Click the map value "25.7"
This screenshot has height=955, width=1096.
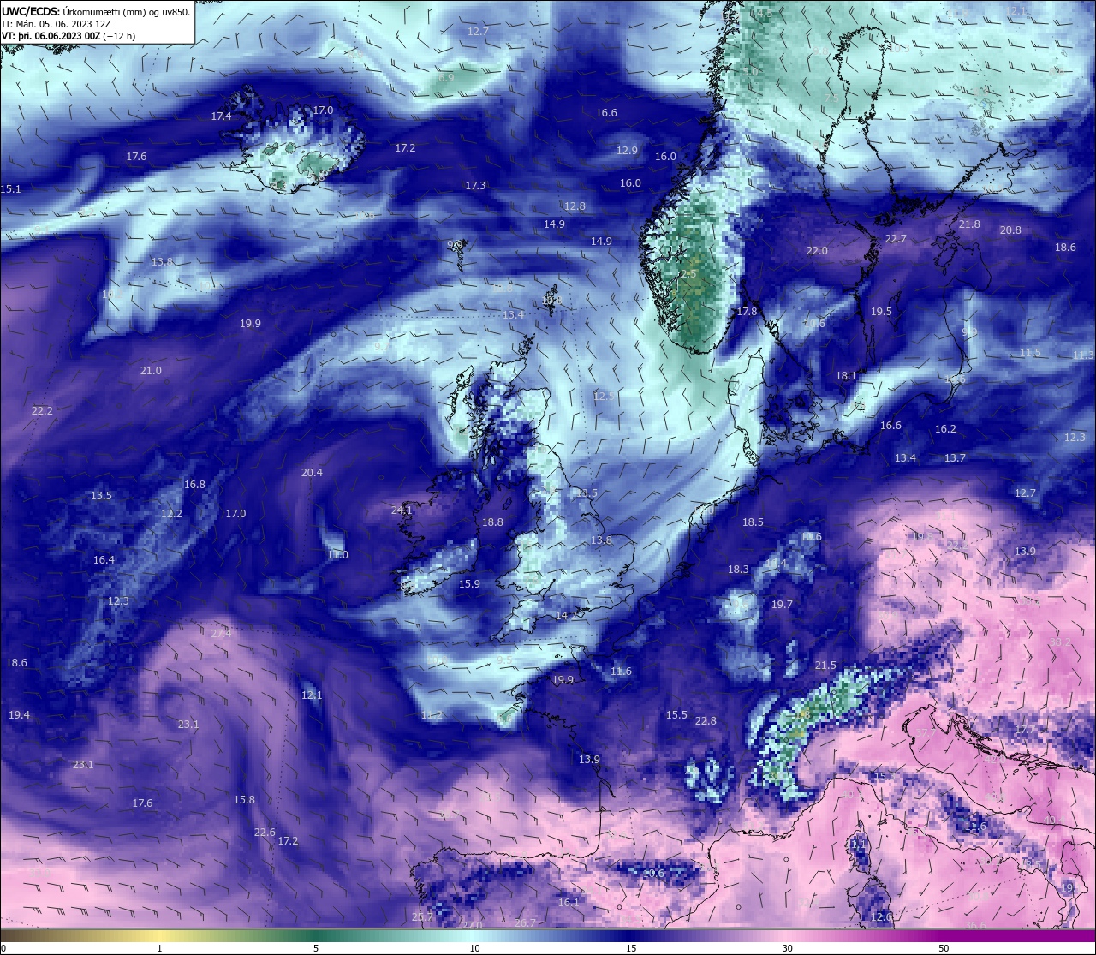tap(422, 916)
